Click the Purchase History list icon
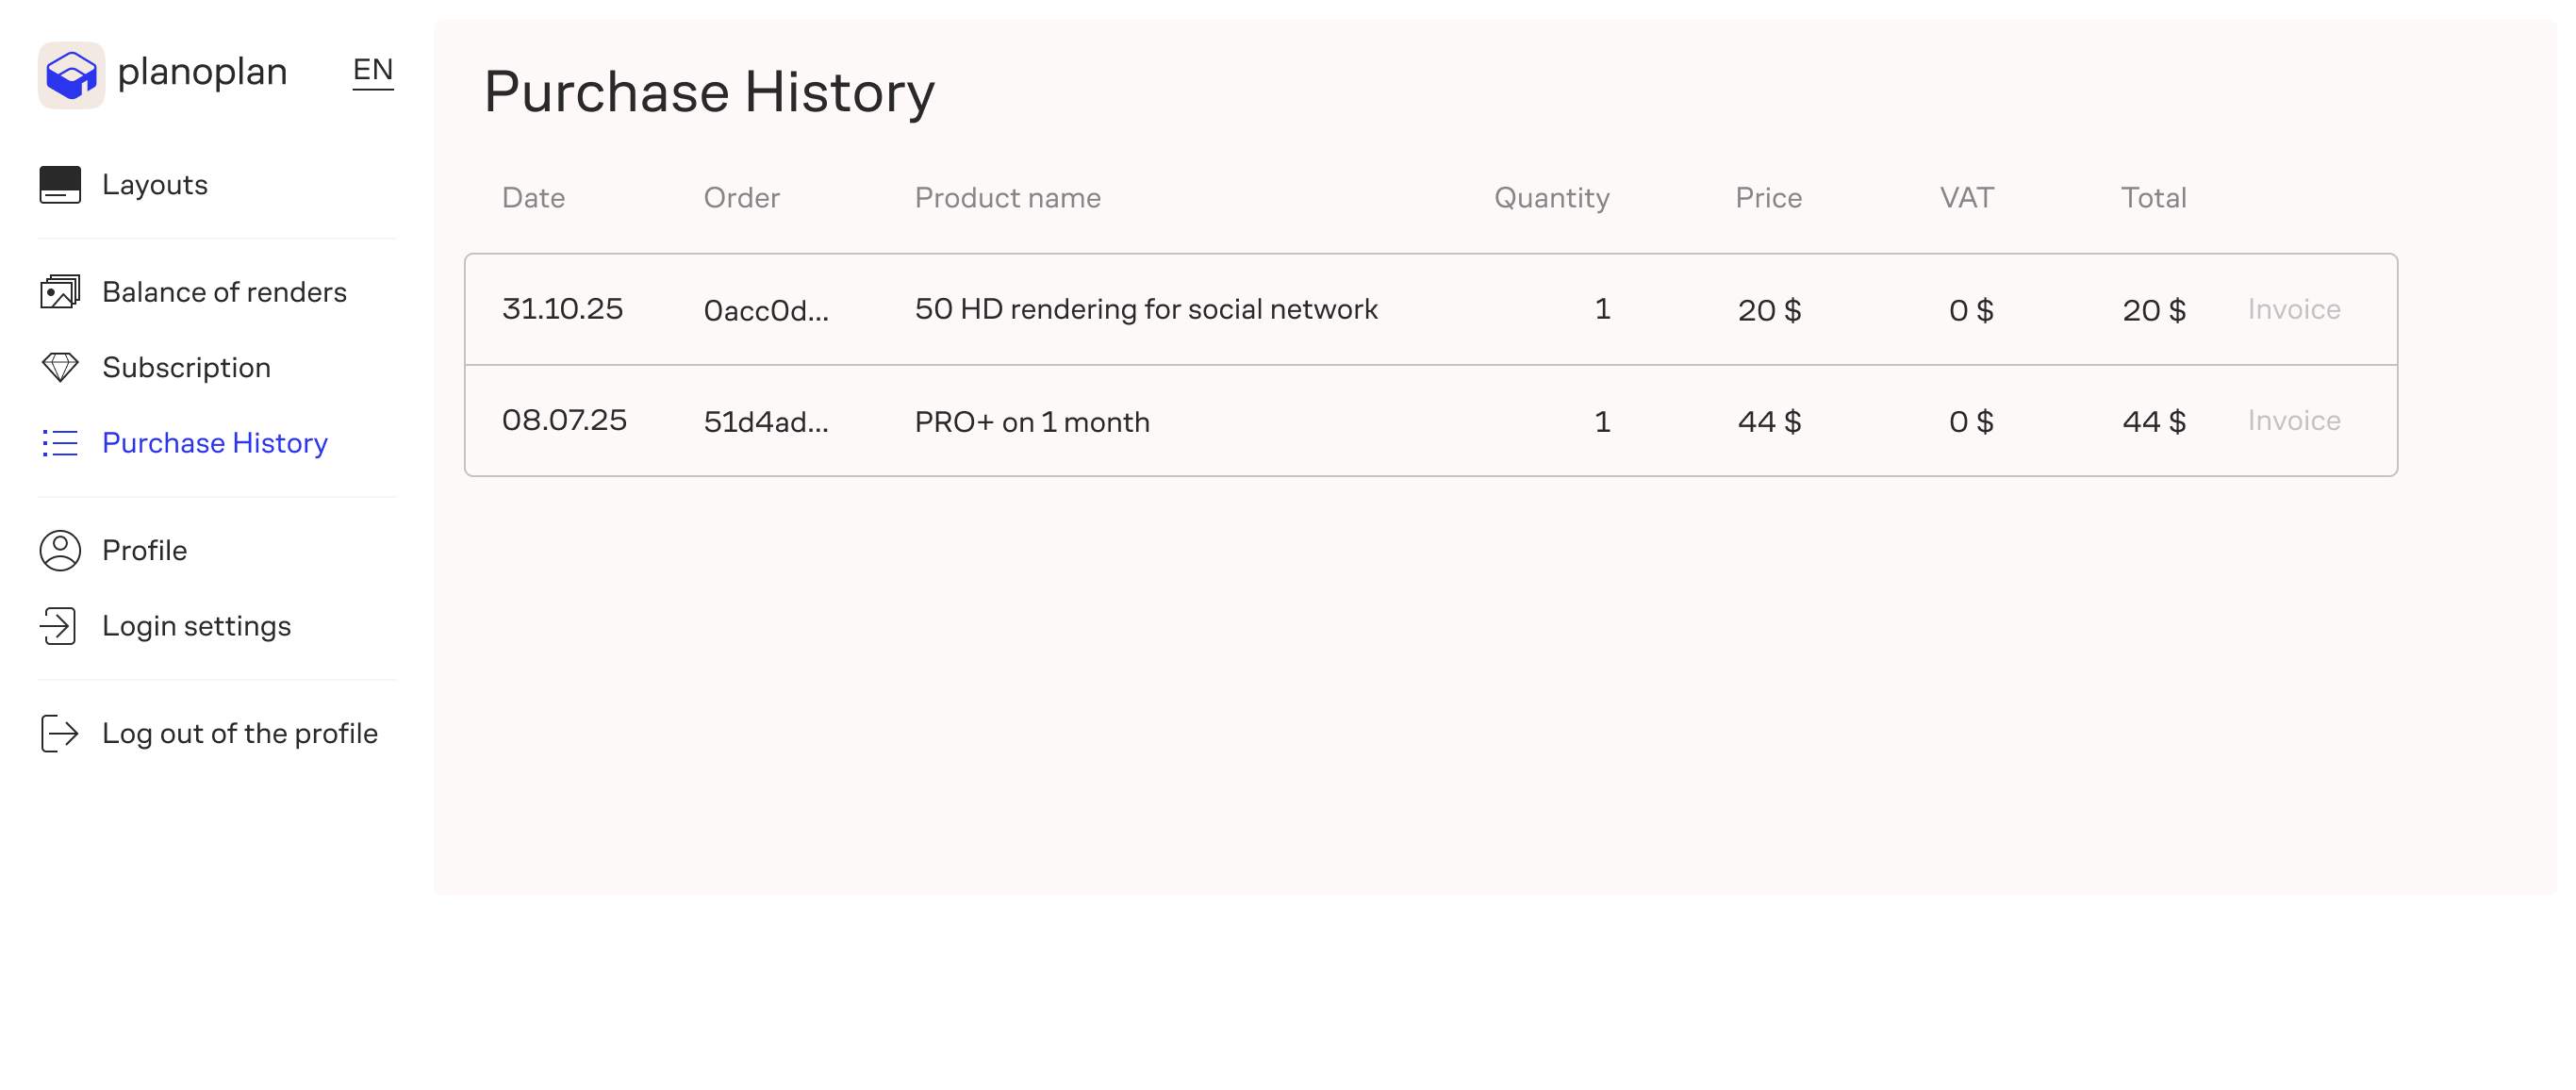Image resolution: width=2576 pixels, height=1090 pixels. click(x=60, y=443)
